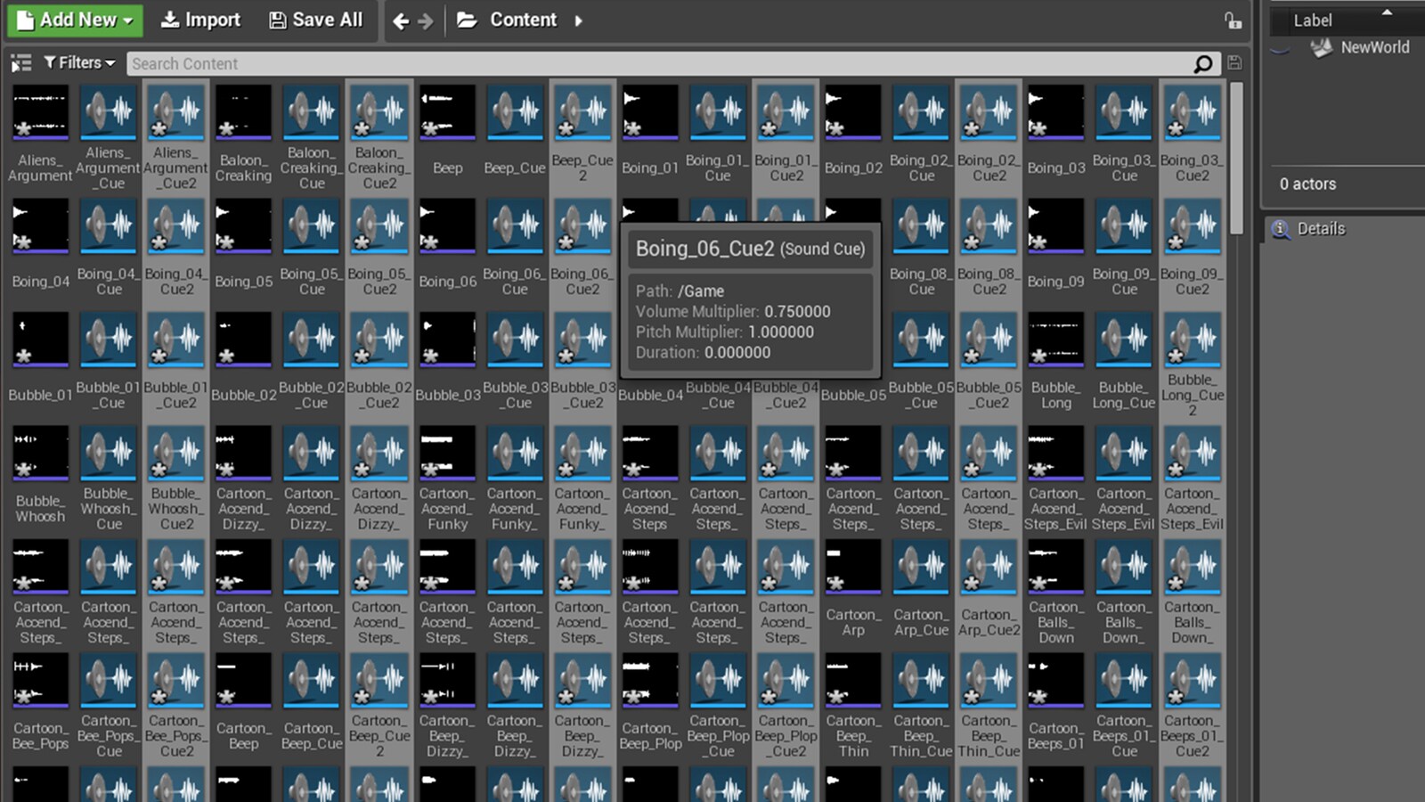
Task: Select NewWorld in the outliner
Action: click(x=1374, y=47)
